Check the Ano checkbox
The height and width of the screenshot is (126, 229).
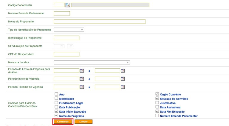[x=56, y=94]
